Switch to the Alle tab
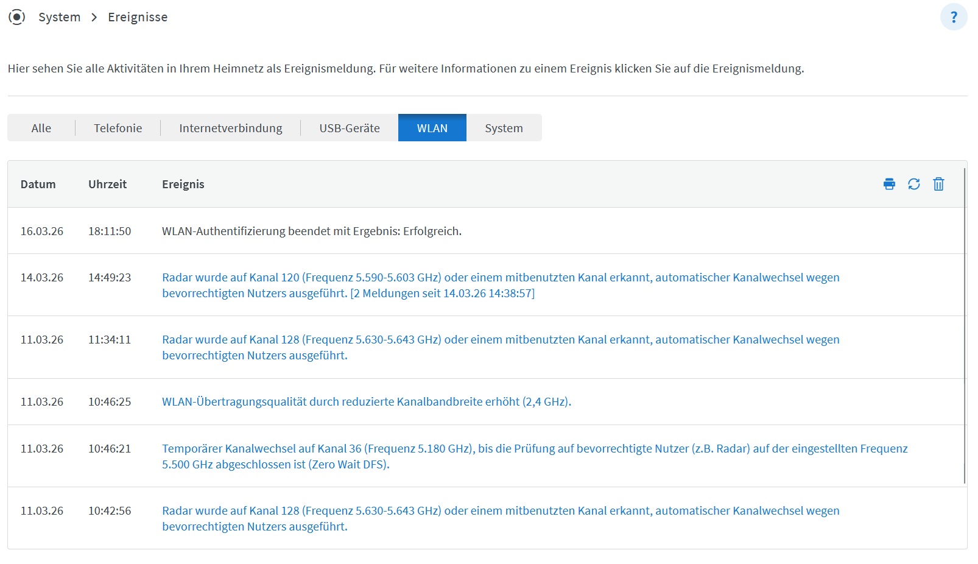Viewport: 978px width, 564px height. pos(41,128)
